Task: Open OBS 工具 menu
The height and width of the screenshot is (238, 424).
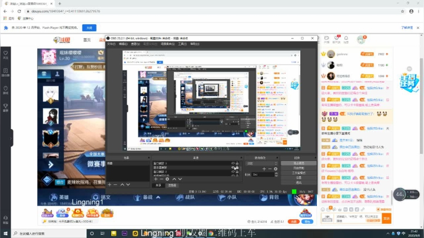Action: 183,44
